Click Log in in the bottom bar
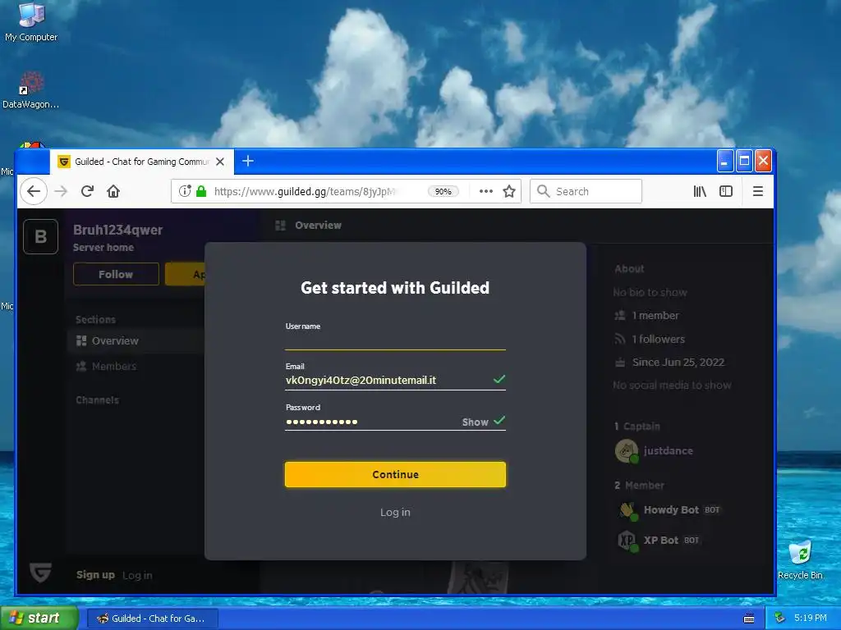Screen dimensions: 841x630 (x=137, y=575)
